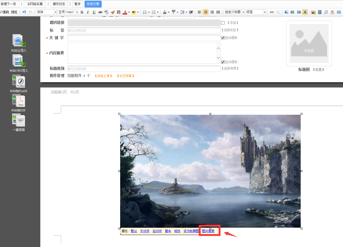Image resolution: width=343 pixels, height=247 pixels.
Task: Click 【云文件库】 link
Action: click(126, 76)
